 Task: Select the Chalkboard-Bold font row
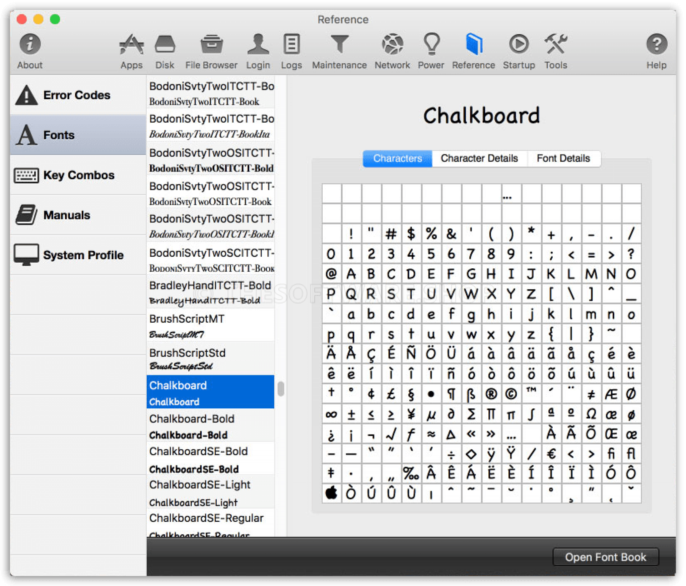coord(210,426)
